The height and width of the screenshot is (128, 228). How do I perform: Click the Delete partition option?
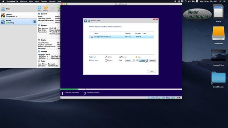coord(110,57)
